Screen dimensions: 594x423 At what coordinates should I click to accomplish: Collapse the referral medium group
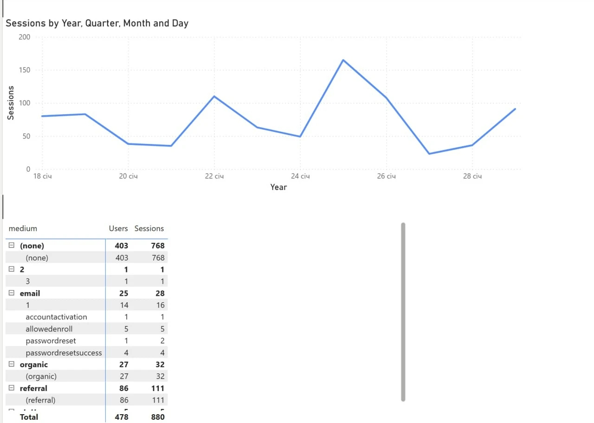[x=12, y=388]
